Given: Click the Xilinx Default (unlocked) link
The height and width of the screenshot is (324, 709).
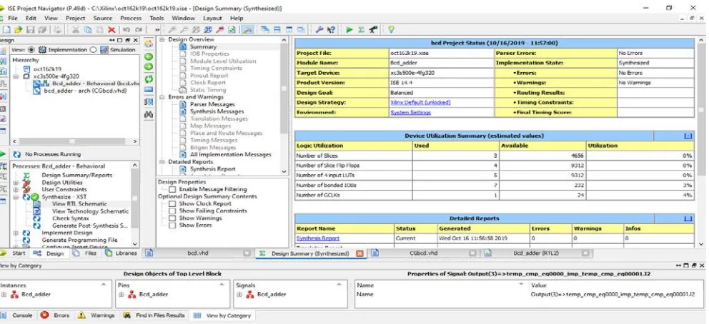Looking at the screenshot, I should pos(420,103).
